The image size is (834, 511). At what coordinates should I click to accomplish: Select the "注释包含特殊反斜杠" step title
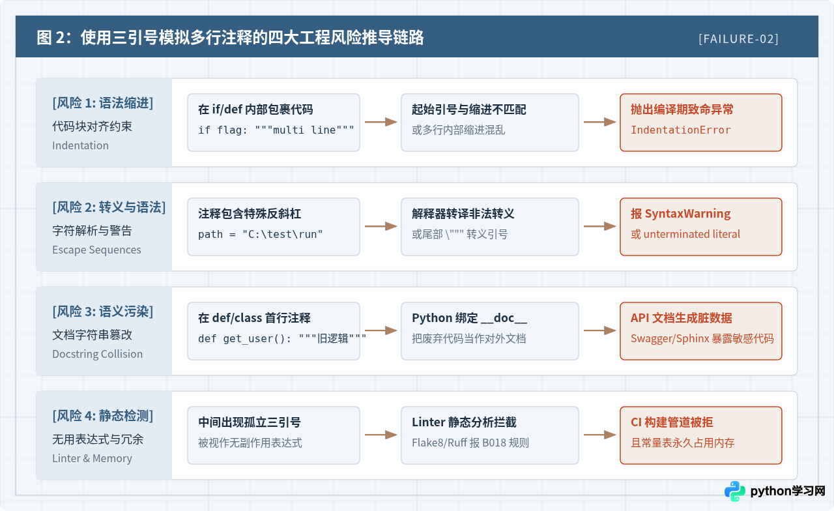(250, 214)
